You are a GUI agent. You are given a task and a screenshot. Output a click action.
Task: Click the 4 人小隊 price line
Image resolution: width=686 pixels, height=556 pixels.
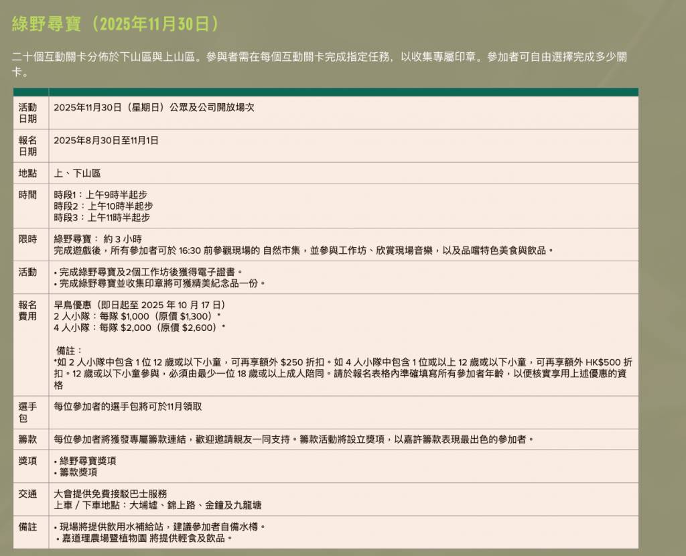click(139, 328)
